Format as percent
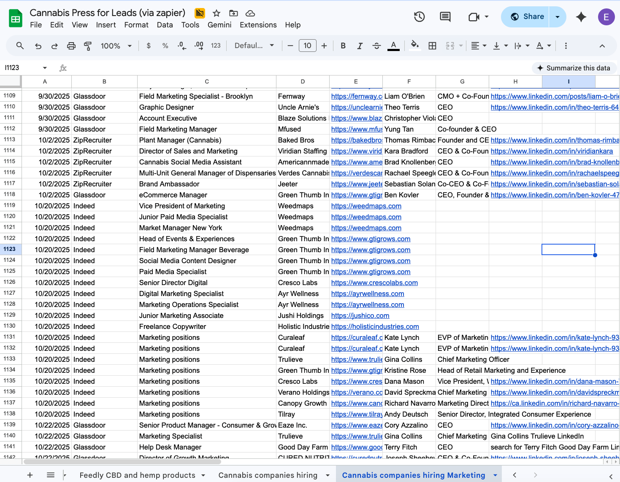 coord(165,46)
